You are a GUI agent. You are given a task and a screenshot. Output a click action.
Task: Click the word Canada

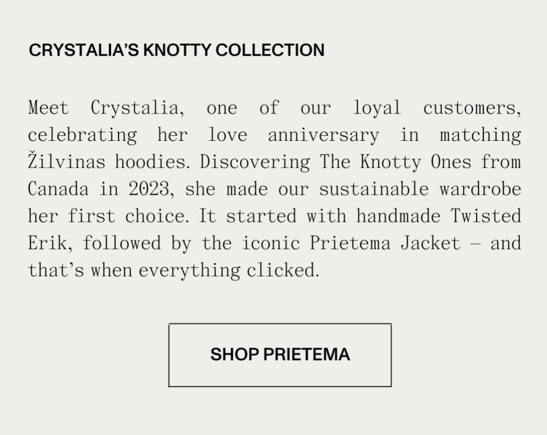pos(58,190)
